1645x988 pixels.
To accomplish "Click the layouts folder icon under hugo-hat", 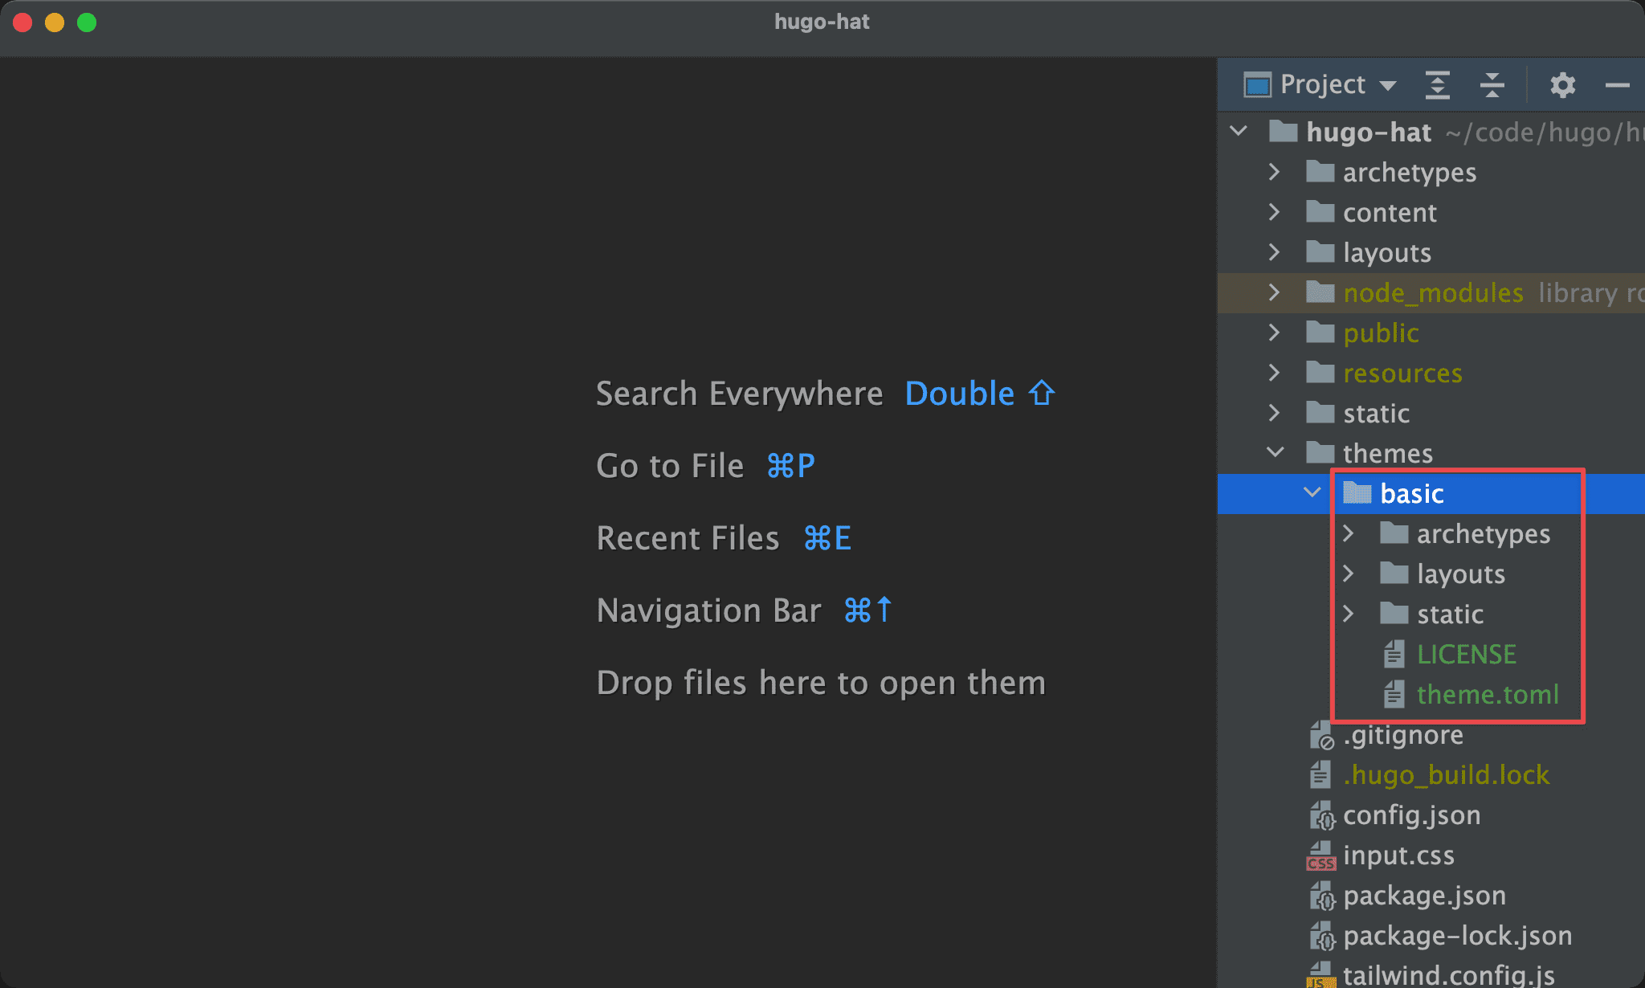I will [x=1320, y=251].
